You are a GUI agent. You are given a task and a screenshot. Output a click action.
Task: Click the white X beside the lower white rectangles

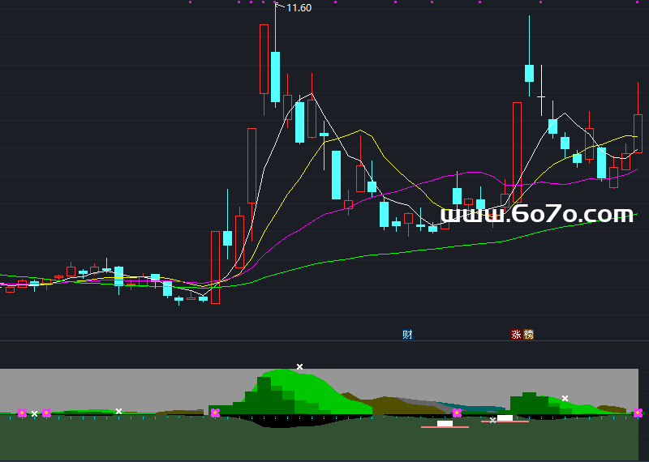coord(492,420)
